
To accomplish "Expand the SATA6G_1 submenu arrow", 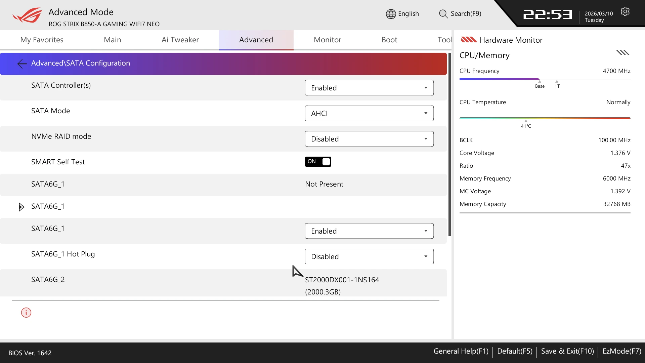I will coord(21,207).
